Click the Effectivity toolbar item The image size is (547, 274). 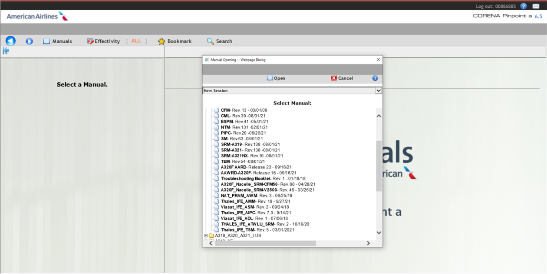pyautogui.click(x=103, y=41)
